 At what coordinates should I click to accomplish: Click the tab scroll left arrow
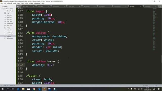click(x=17, y=6)
